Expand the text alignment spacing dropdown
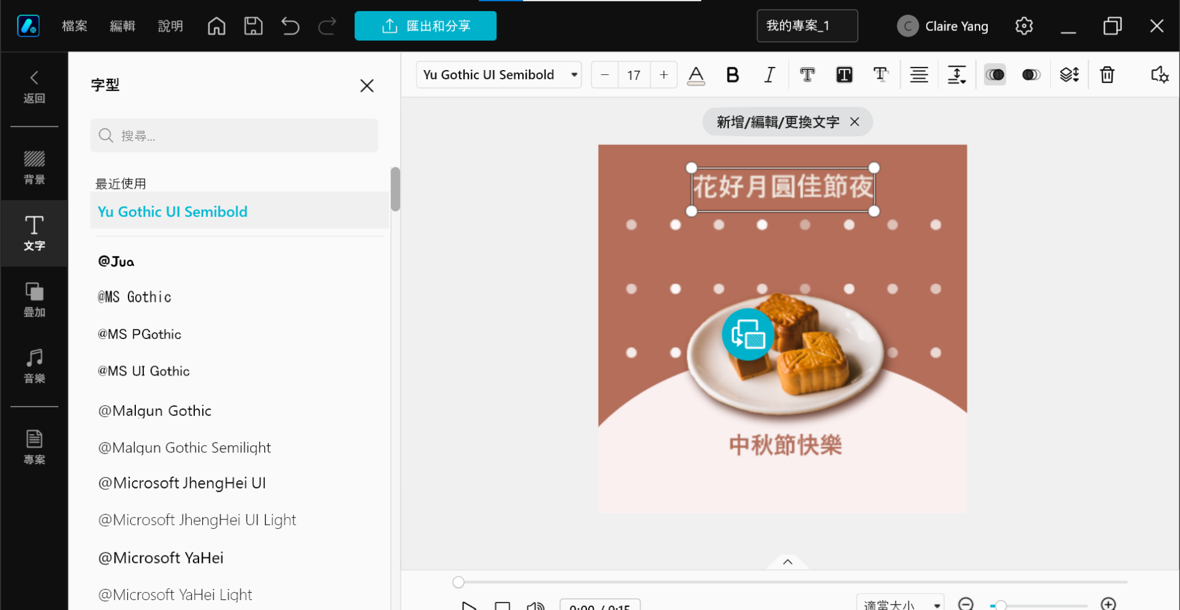The width and height of the screenshot is (1180, 610). (957, 75)
